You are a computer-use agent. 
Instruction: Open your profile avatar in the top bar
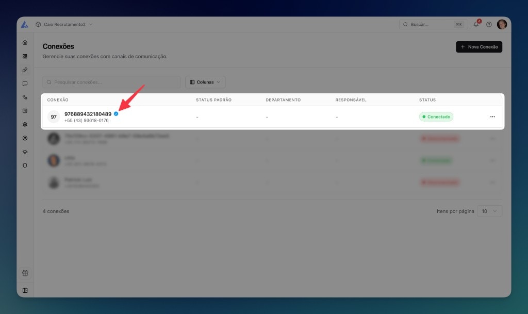point(502,24)
